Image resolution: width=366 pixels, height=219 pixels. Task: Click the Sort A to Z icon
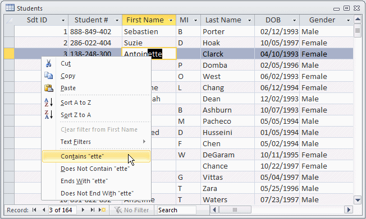pos(49,102)
